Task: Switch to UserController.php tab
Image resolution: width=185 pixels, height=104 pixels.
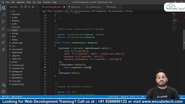Action: click(x=53, y=7)
